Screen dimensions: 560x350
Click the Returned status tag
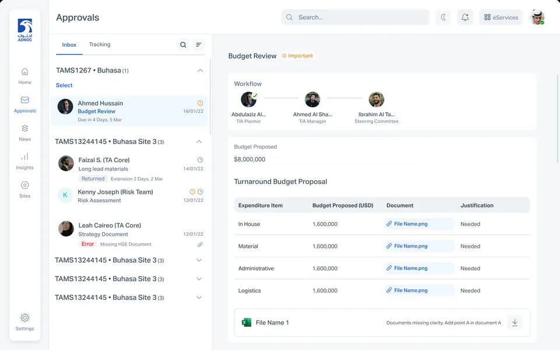click(x=93, y=178)
